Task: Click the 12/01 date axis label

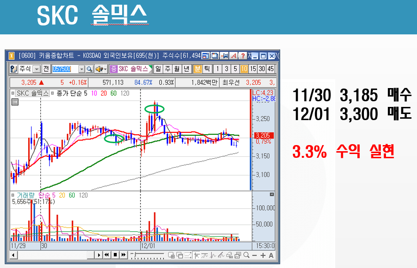Action: (x=148, y=245)
